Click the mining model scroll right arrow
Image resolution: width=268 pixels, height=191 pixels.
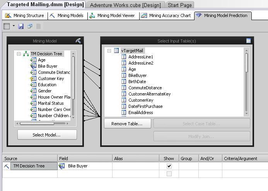coord(68,123)
